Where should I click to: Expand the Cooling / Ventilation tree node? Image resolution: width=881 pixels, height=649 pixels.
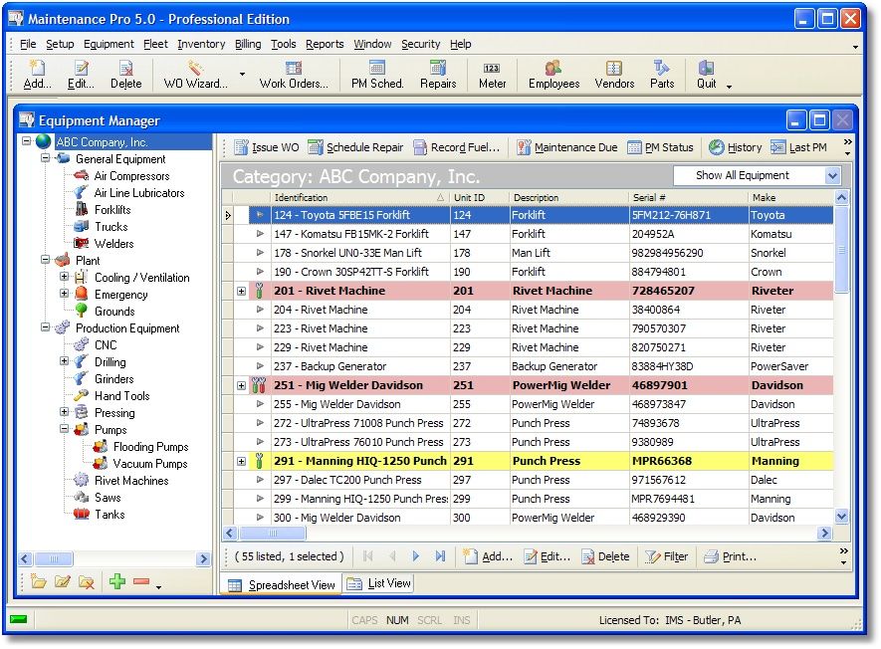pyautogui.click(x=65, y=278)
